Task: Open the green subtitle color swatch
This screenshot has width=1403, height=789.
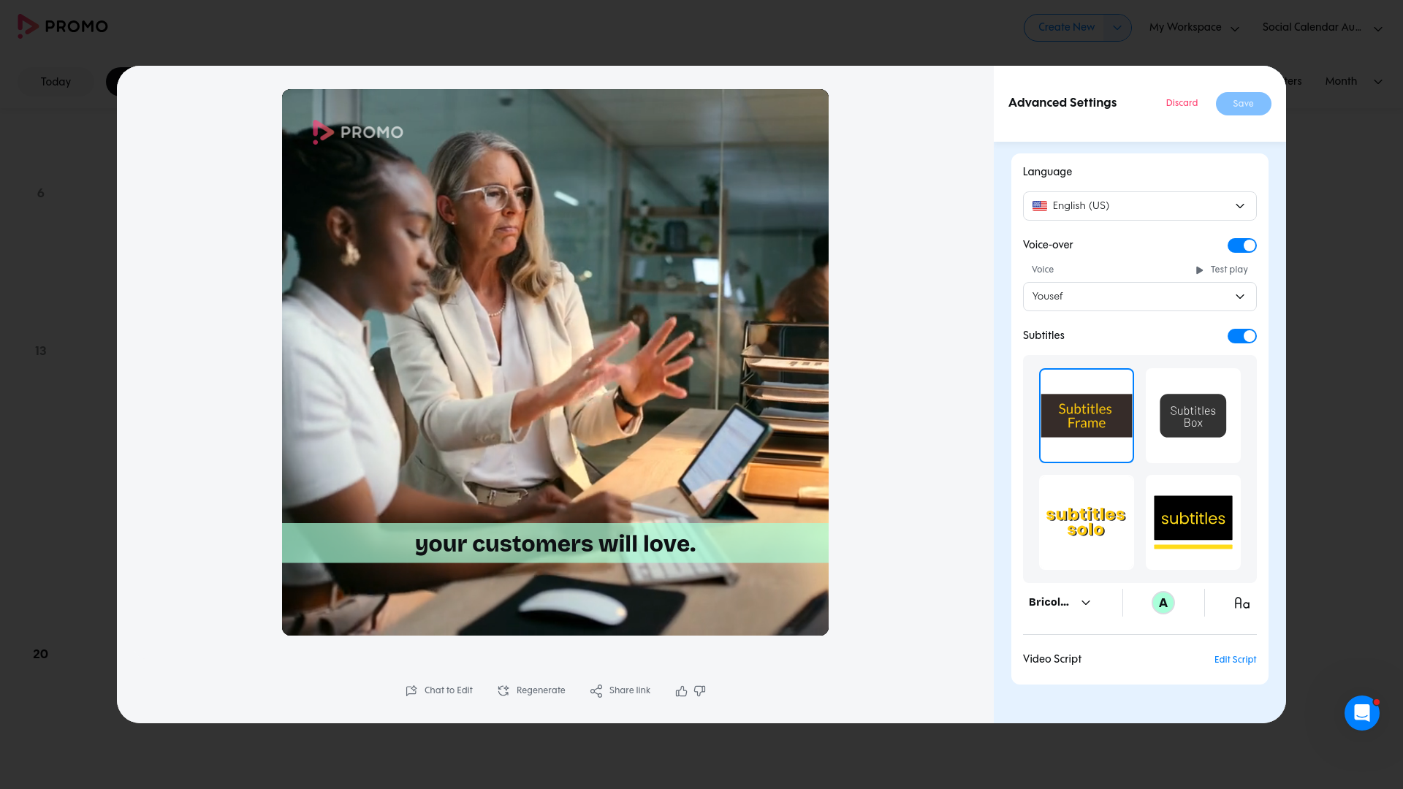Action: pyautogui.click(x=1163, y=603)
